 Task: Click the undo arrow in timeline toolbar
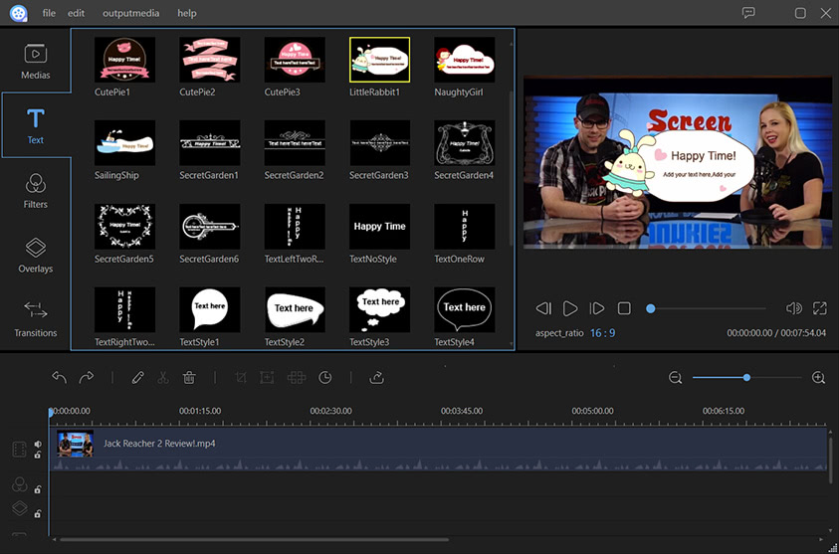[x=59, y=378]
